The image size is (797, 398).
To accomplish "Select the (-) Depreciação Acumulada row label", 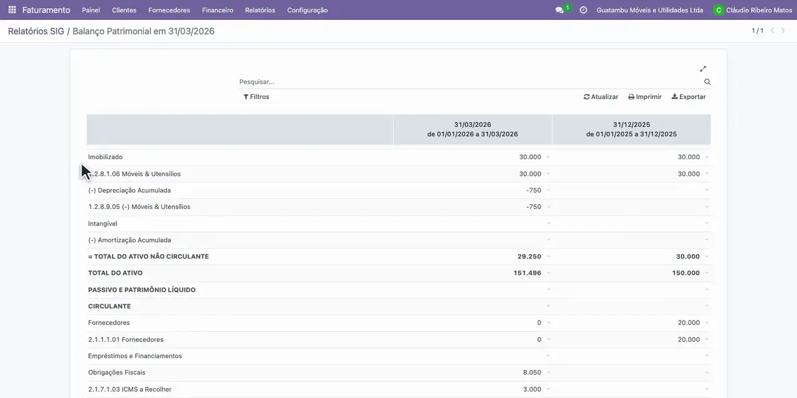I will click(130, 190).
